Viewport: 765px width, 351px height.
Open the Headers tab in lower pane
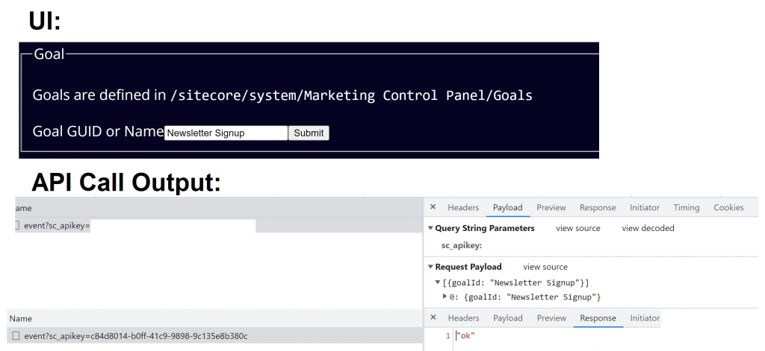click(x=463, y=318)
